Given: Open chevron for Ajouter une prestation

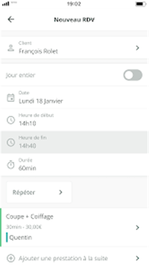Looking at the screenshot, I should click(138, 258).
